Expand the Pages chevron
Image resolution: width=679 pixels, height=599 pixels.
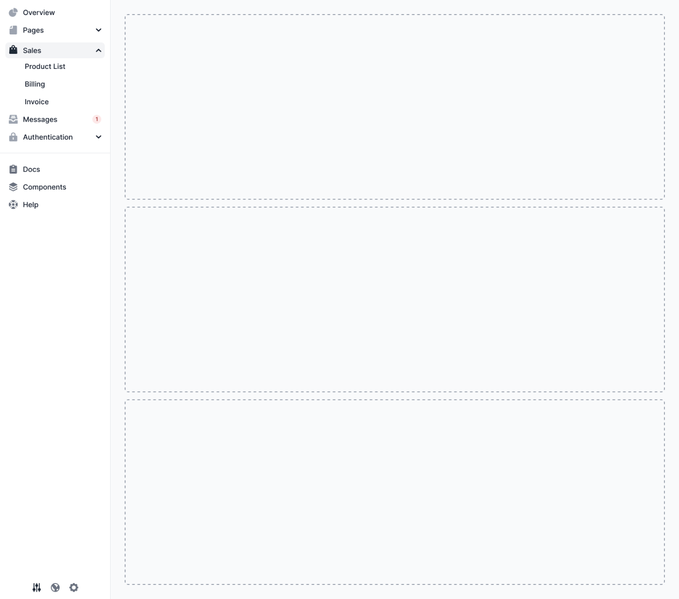(98, 30)
